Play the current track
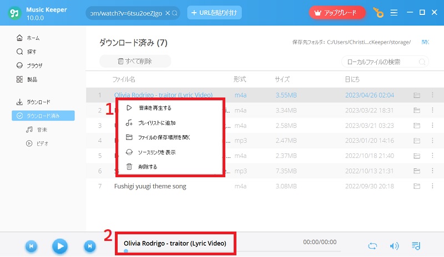444x257 pixels. pyautogui.click(x=60, y=246)
